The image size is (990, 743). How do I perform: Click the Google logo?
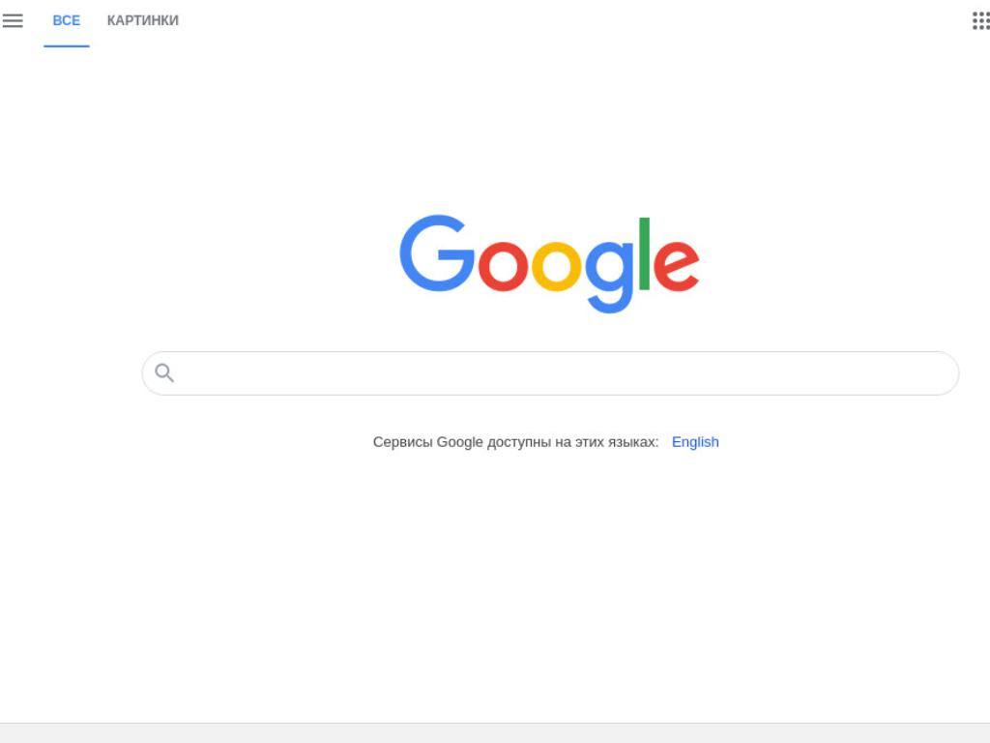[x=549, y=263]
